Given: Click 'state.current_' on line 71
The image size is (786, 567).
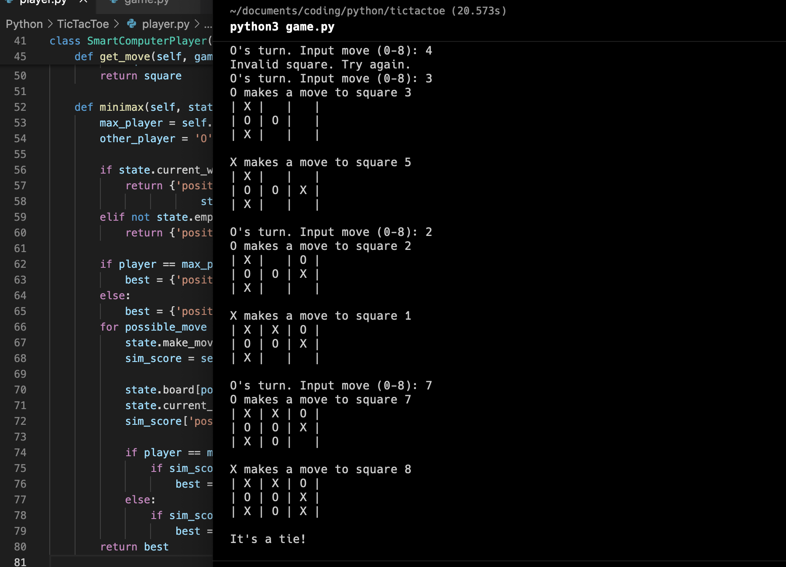Looking at the screenshot, I should [169, 406].
